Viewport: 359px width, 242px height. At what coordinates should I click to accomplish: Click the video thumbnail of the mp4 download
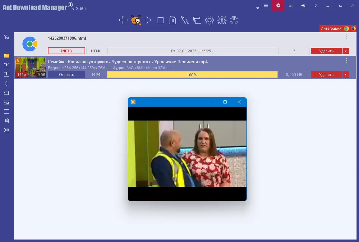coord(30,67)
